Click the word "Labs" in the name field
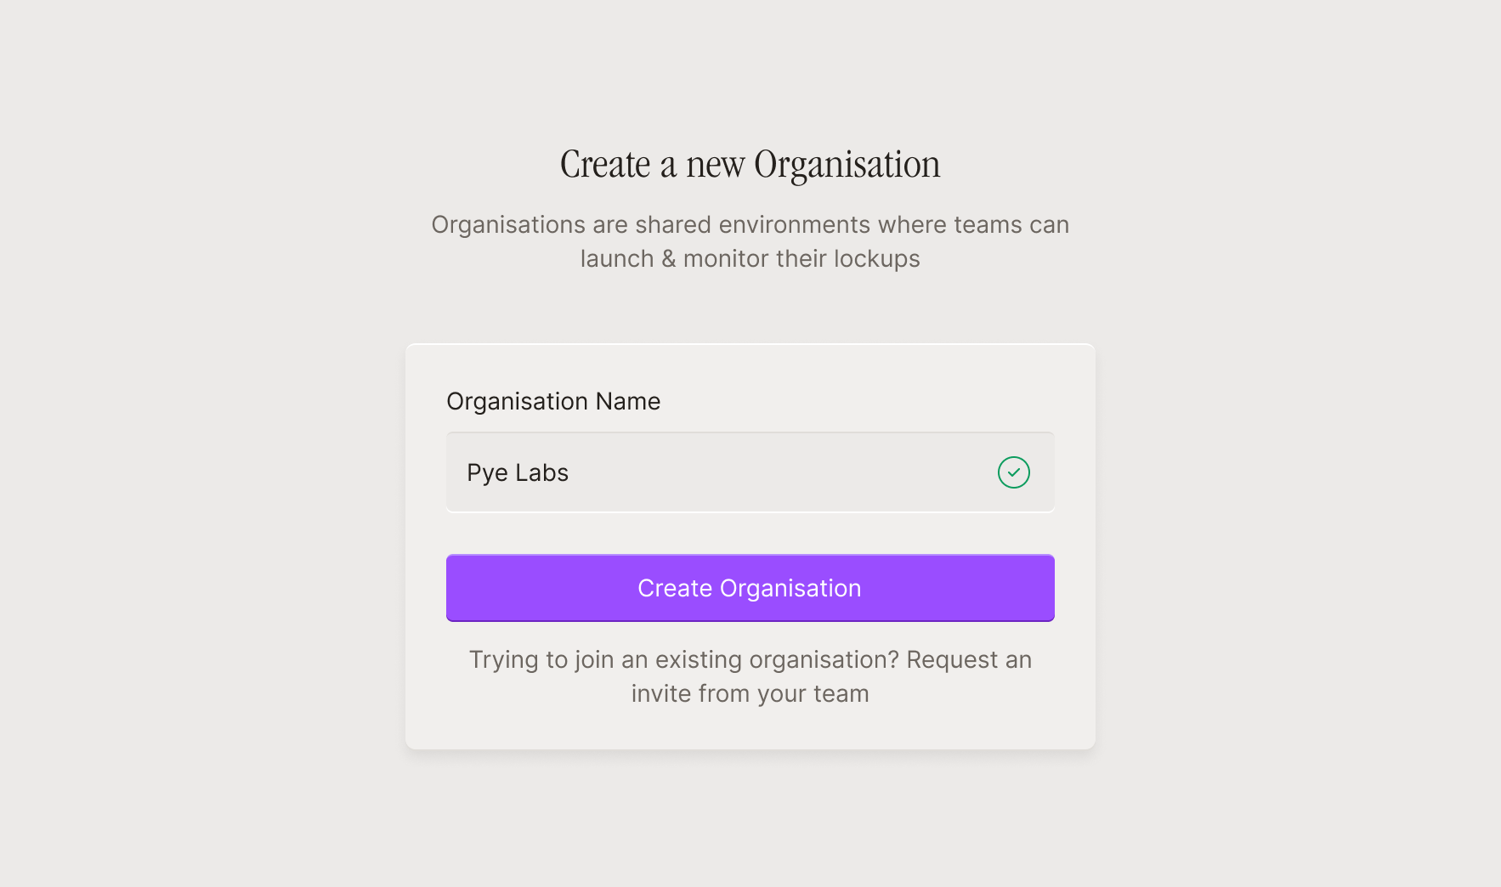Image resolution: width=1501 pixels, height=887 pixels. (x=541, y=472)
